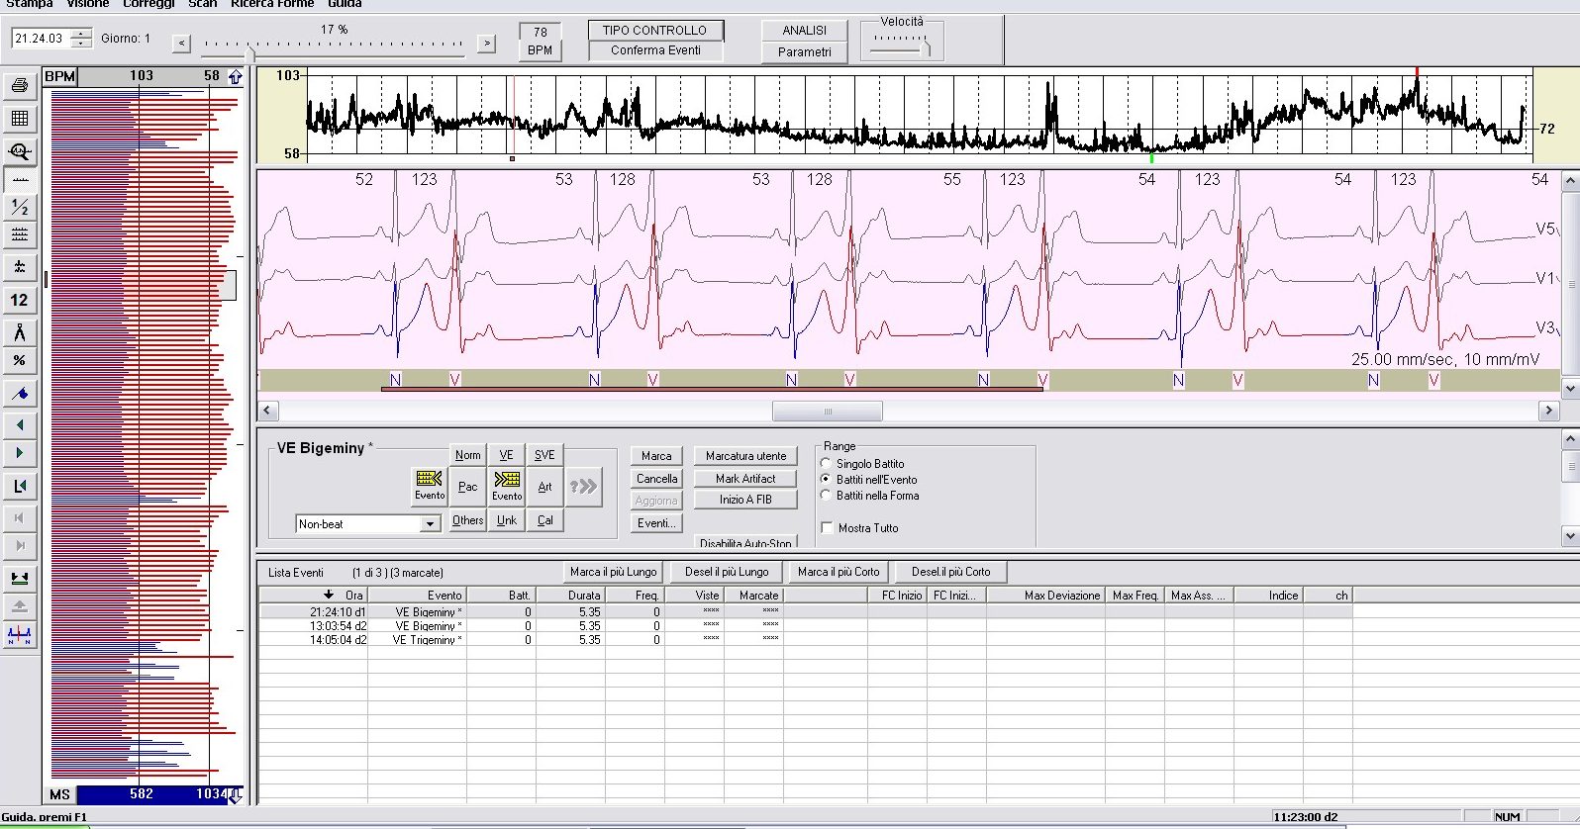Click the percent (%) tool icon

point(19,360)
